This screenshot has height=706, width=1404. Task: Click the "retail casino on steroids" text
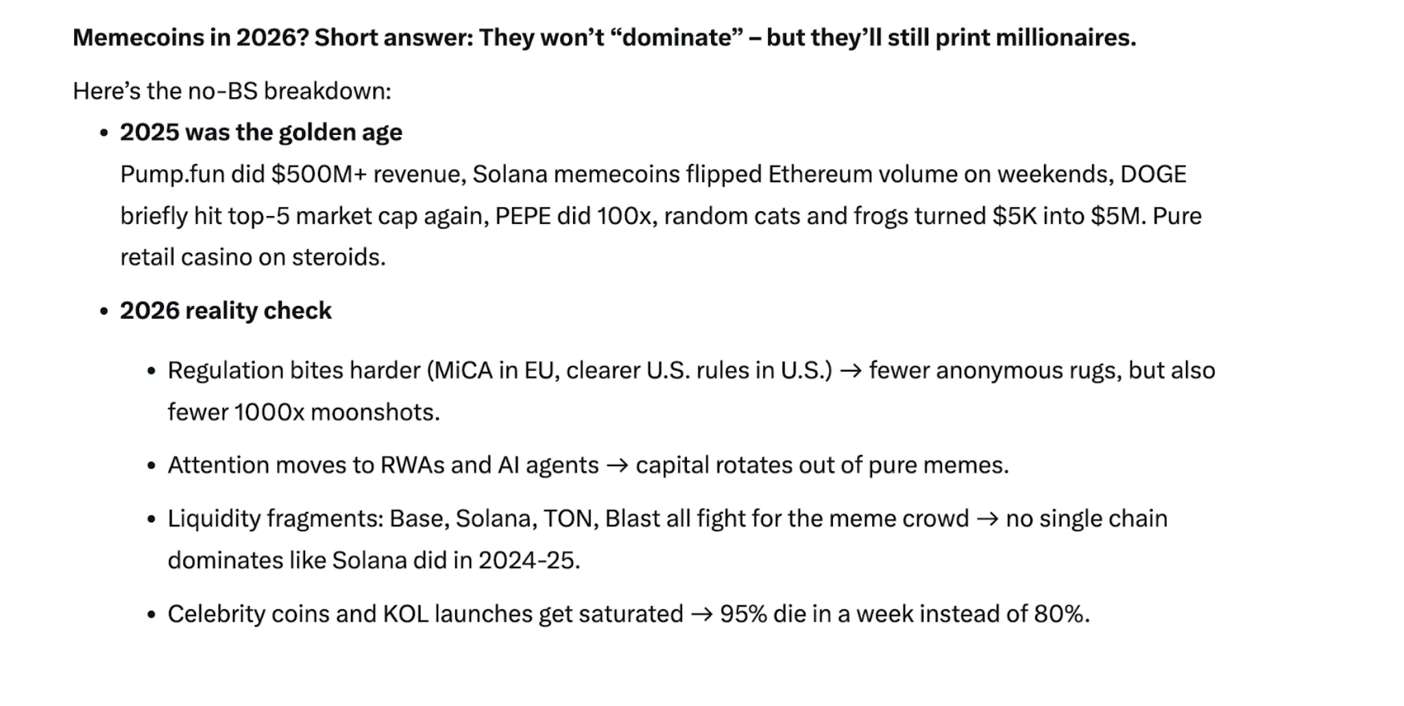tap(252, 257)
